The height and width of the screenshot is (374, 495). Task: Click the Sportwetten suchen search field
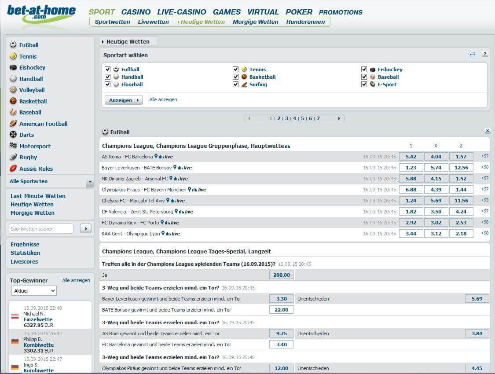click(x=41, y=228)
